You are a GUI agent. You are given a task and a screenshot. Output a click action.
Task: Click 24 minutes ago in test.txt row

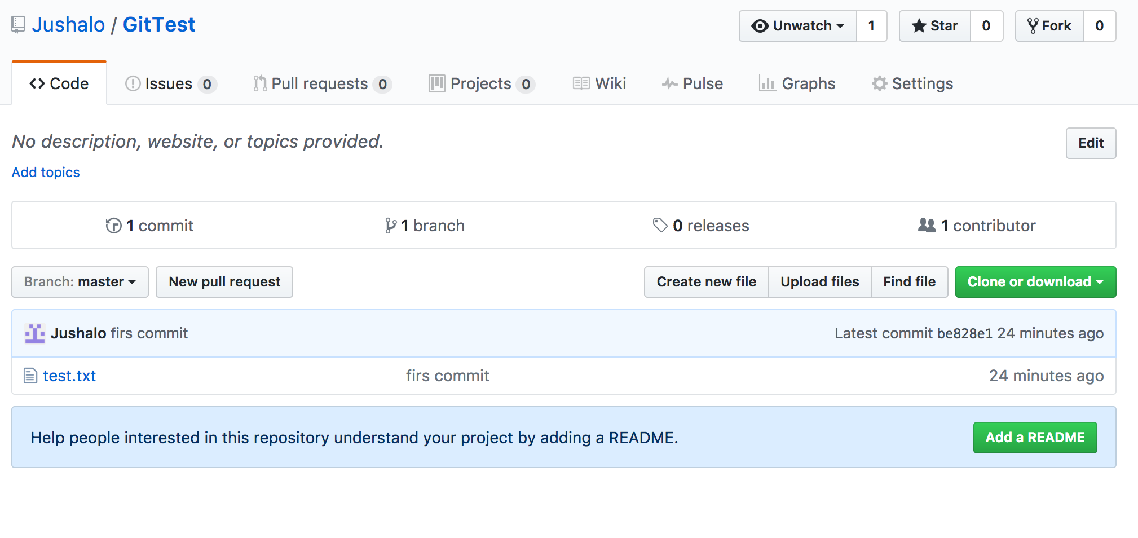point(1046,376)
